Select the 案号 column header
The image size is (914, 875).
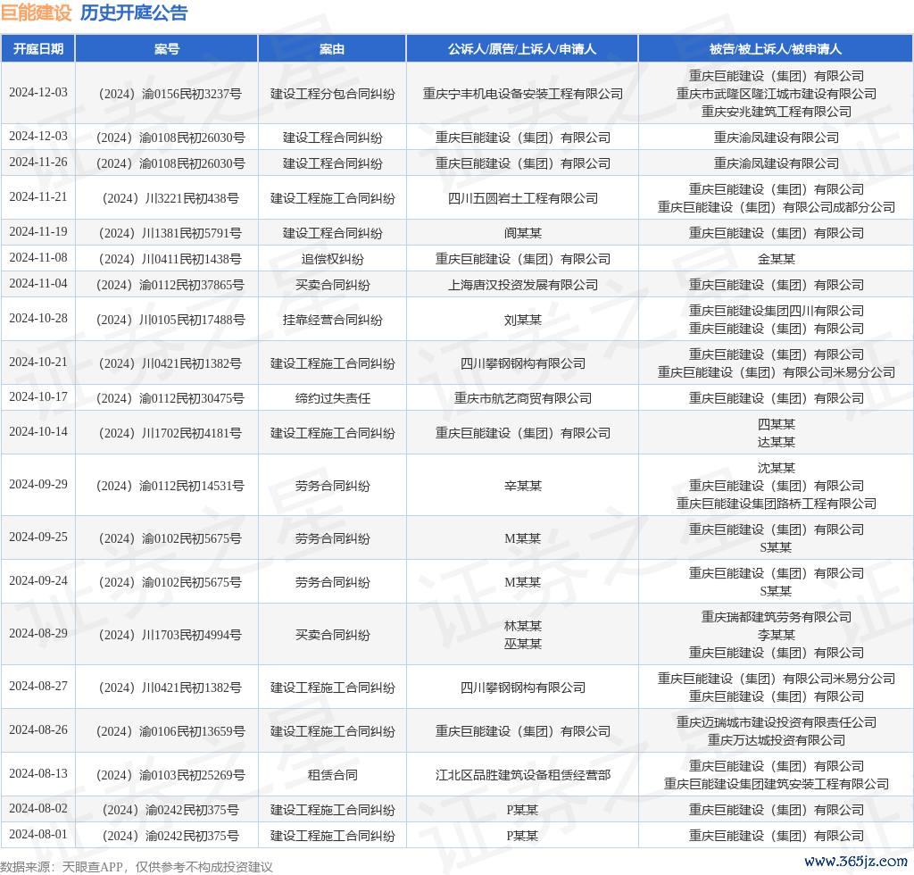[167, 49]
